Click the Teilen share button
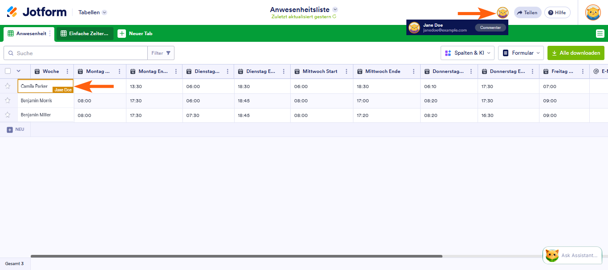 coord(527,12)
